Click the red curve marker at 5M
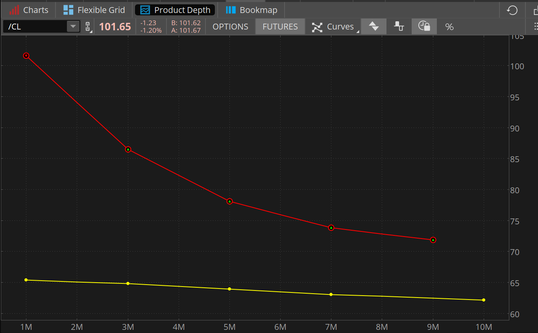538x333 pixels. coord(230,202)
